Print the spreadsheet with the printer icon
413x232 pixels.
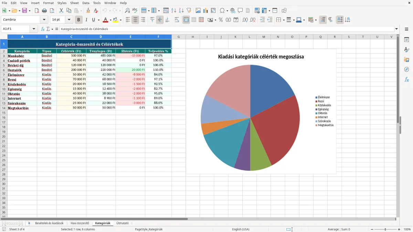coord(44,11)
